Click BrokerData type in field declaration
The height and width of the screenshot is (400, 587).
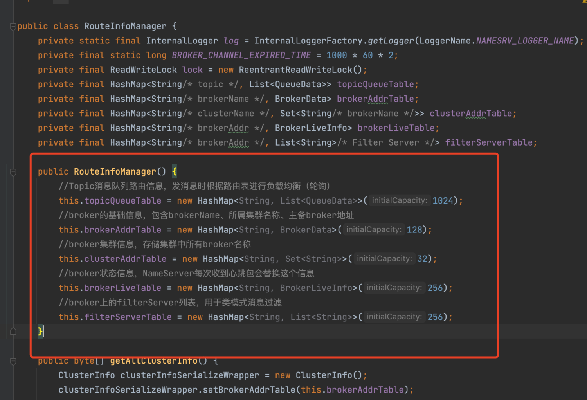click(301, 99)
